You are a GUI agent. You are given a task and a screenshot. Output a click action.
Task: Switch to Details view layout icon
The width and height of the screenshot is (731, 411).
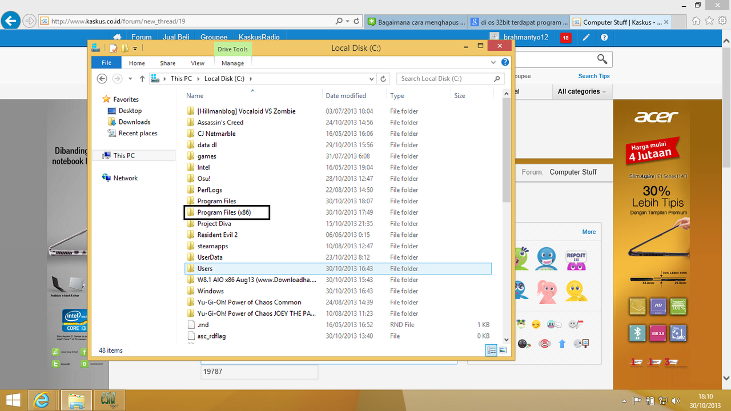click(x=491, y=350)
